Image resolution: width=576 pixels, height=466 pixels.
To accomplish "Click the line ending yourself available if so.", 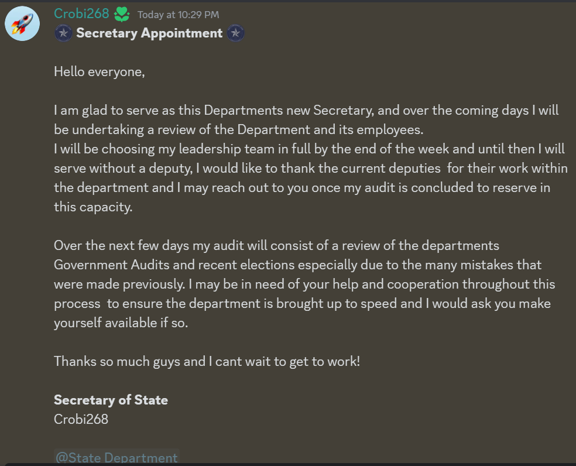I will point(121,323).
